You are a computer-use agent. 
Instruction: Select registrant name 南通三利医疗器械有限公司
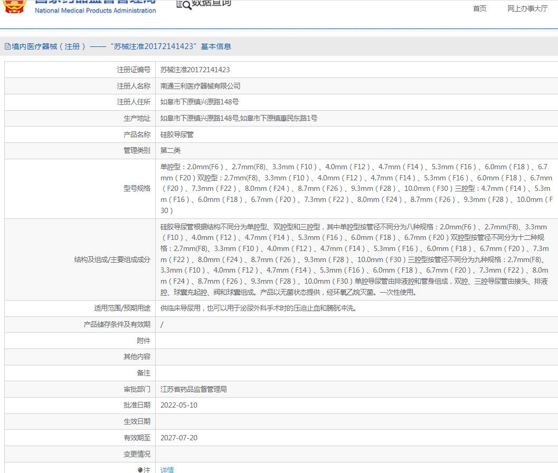[x=201, y=86]
